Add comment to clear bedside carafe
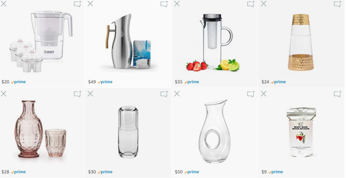 coord(164,94)
